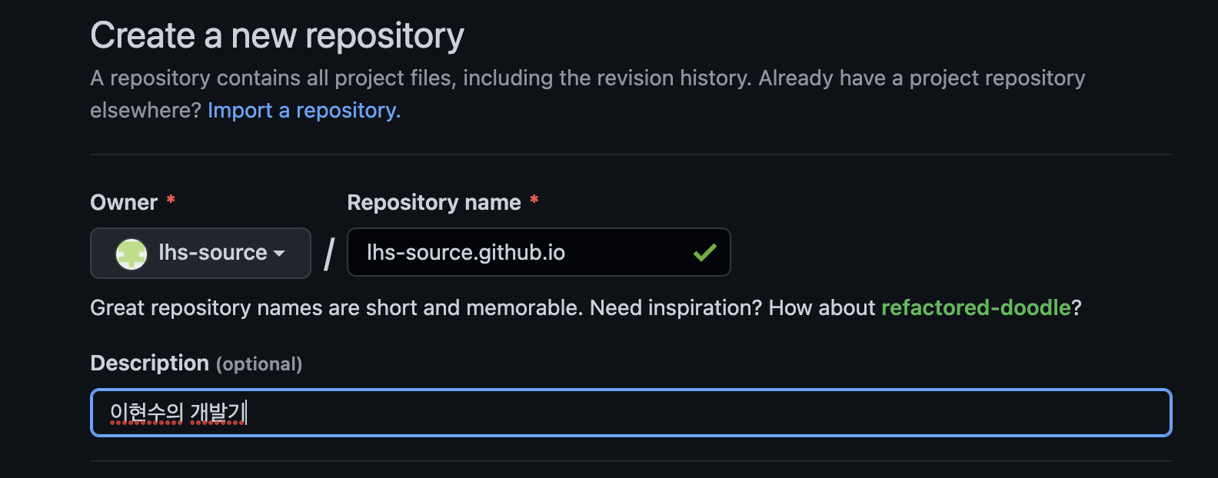
Task: Click the "Create a new repository" heading
Action: [277, 35]
